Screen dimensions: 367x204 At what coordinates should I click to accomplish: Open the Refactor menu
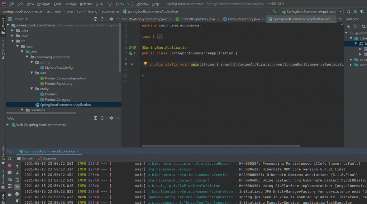(x=86, y=4)
